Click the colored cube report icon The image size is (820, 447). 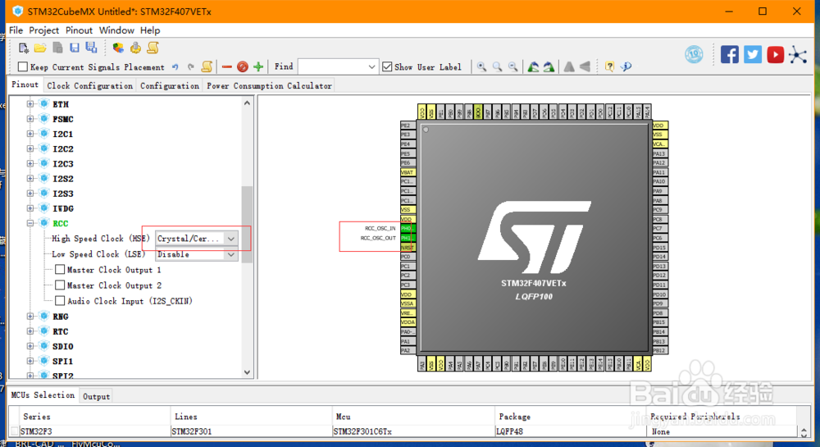118,48
